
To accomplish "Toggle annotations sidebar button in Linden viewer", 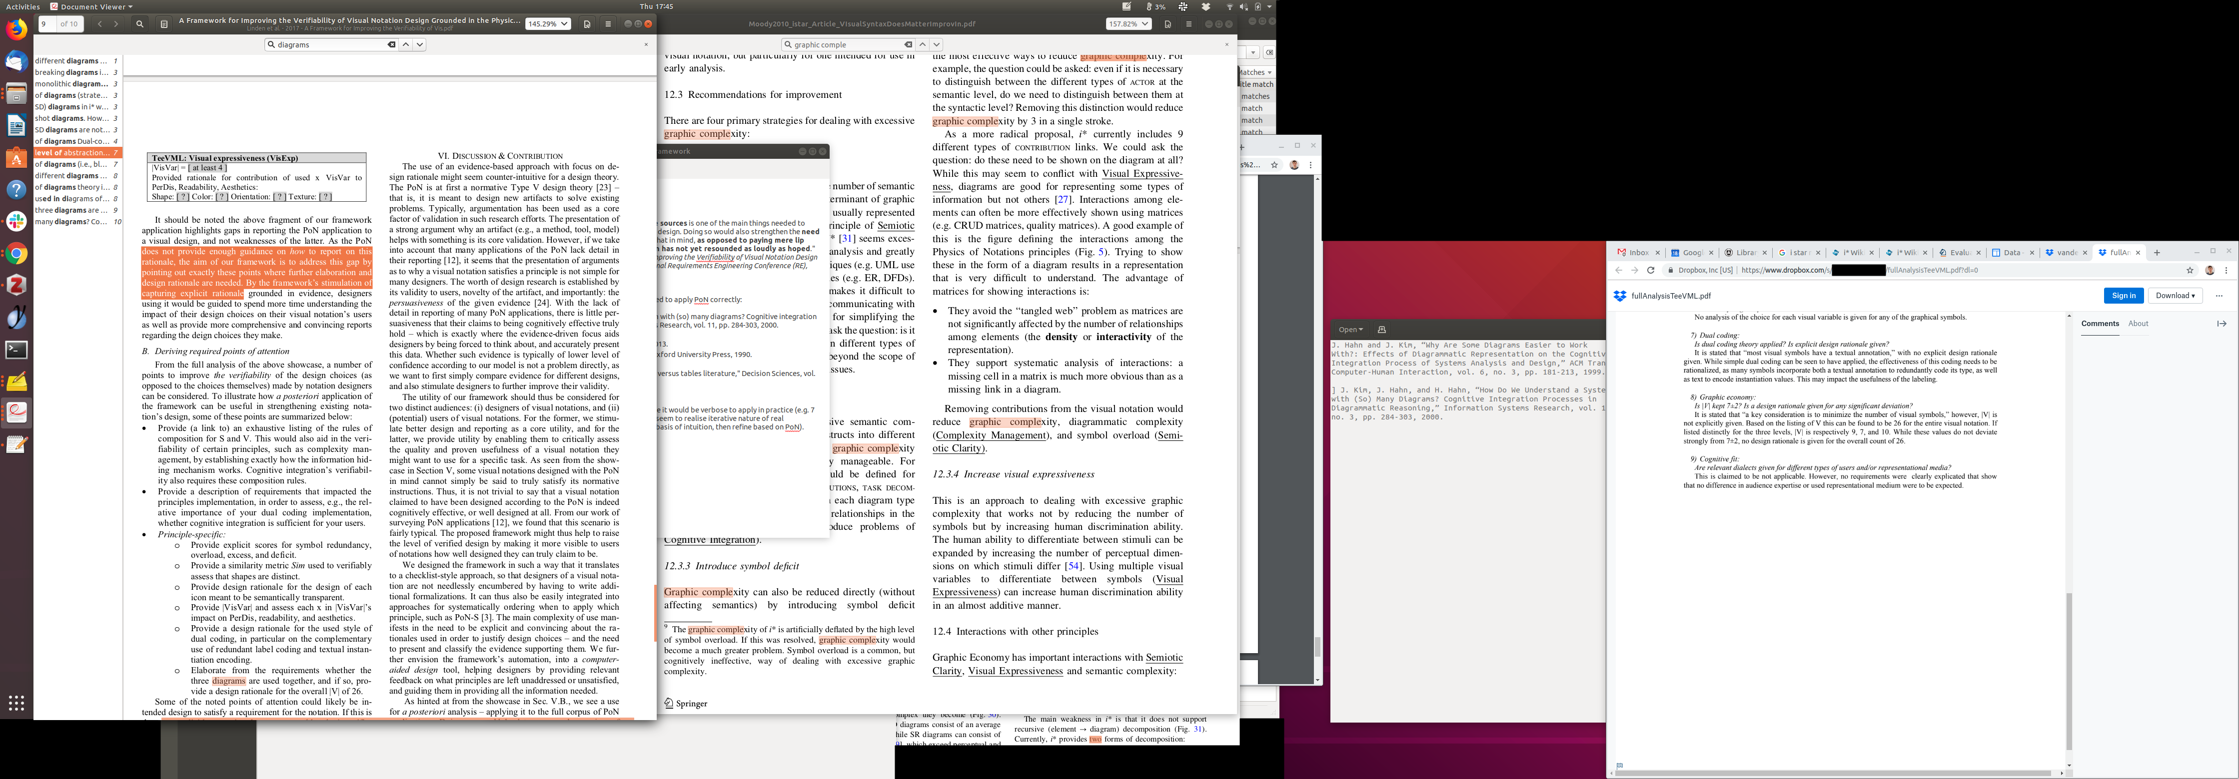I will point(164,24).
